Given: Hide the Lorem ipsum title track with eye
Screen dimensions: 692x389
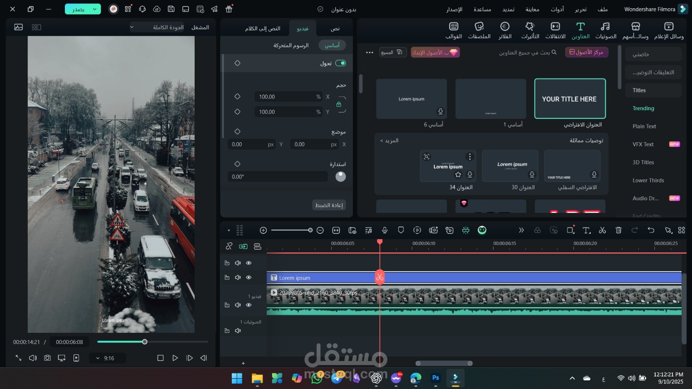Looking at the screenshot, I should 249,277.
